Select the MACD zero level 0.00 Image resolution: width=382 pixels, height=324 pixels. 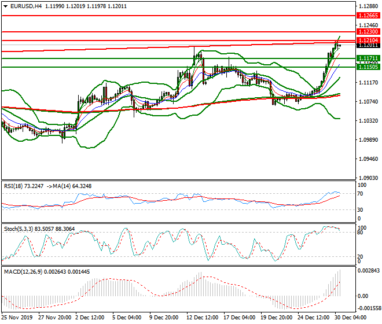pyautogui.click(x=363, y=296)
